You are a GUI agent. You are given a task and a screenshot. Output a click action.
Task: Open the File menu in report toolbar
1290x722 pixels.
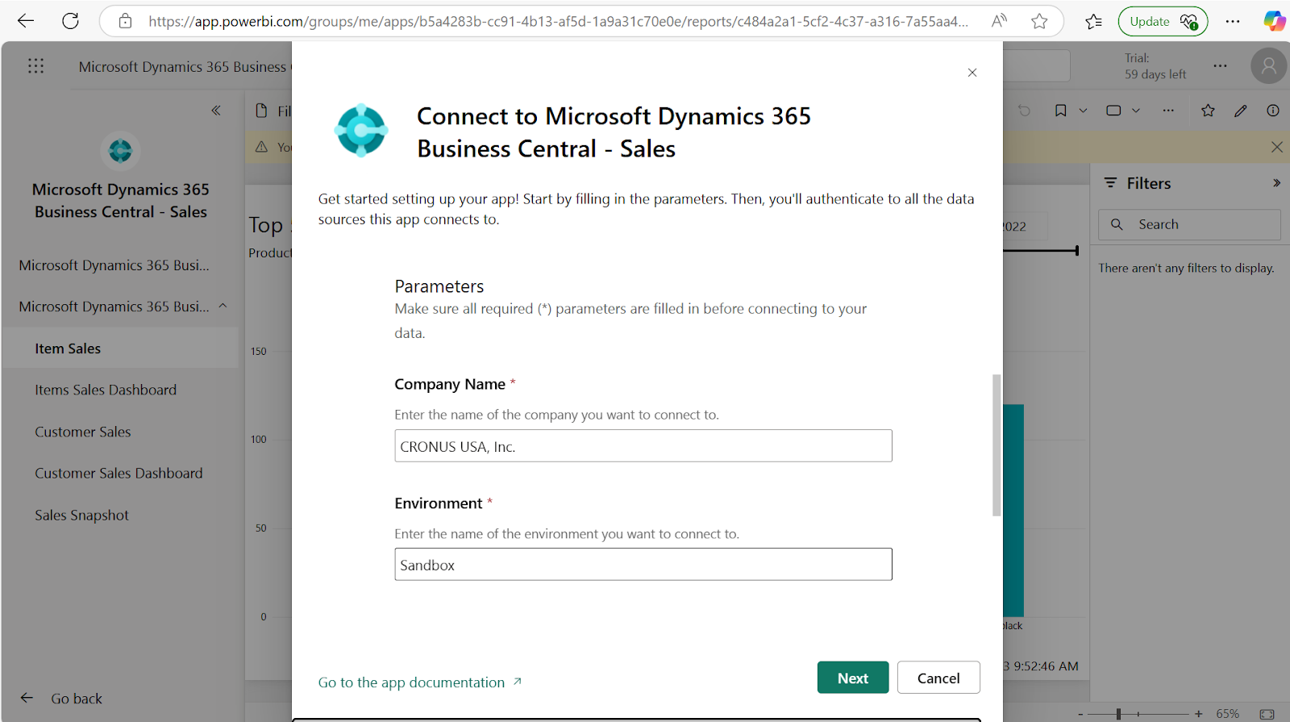point(273,111)
